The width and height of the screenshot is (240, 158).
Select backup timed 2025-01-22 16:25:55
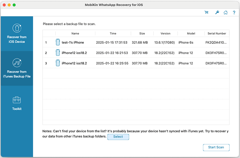click(112, 63)
